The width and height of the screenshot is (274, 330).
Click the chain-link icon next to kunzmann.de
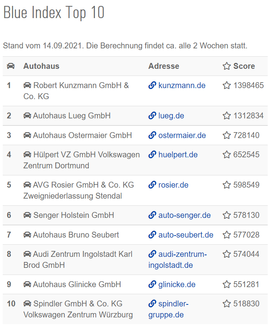point(152,85)
